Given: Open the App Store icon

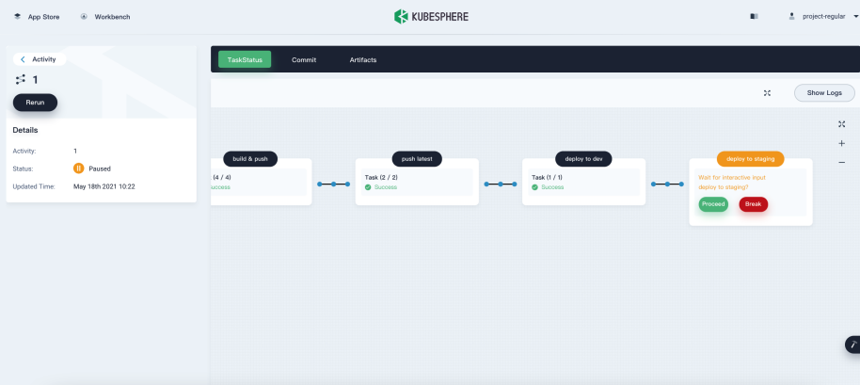Looking at the screenshot, I should 17,16.
